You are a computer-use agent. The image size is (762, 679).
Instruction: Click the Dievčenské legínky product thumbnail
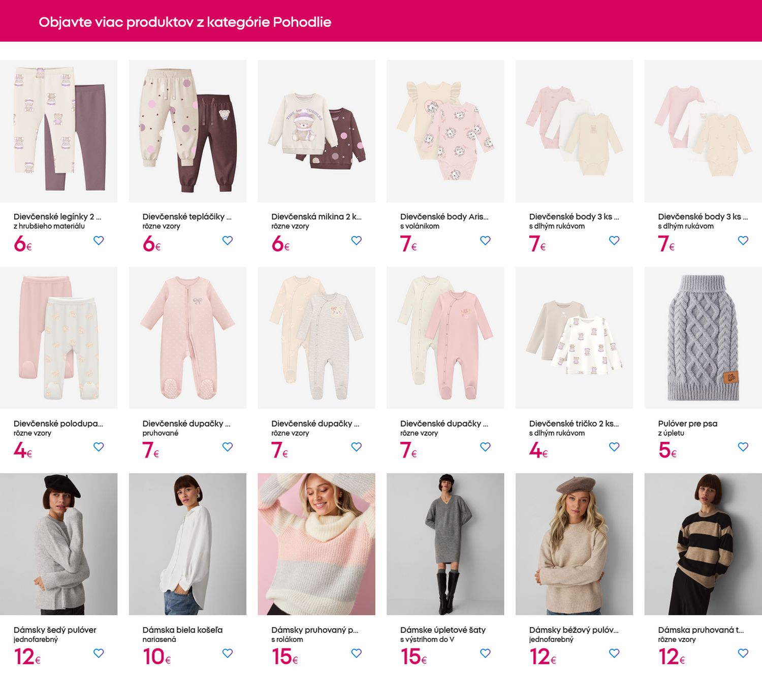tap(58, 131)
